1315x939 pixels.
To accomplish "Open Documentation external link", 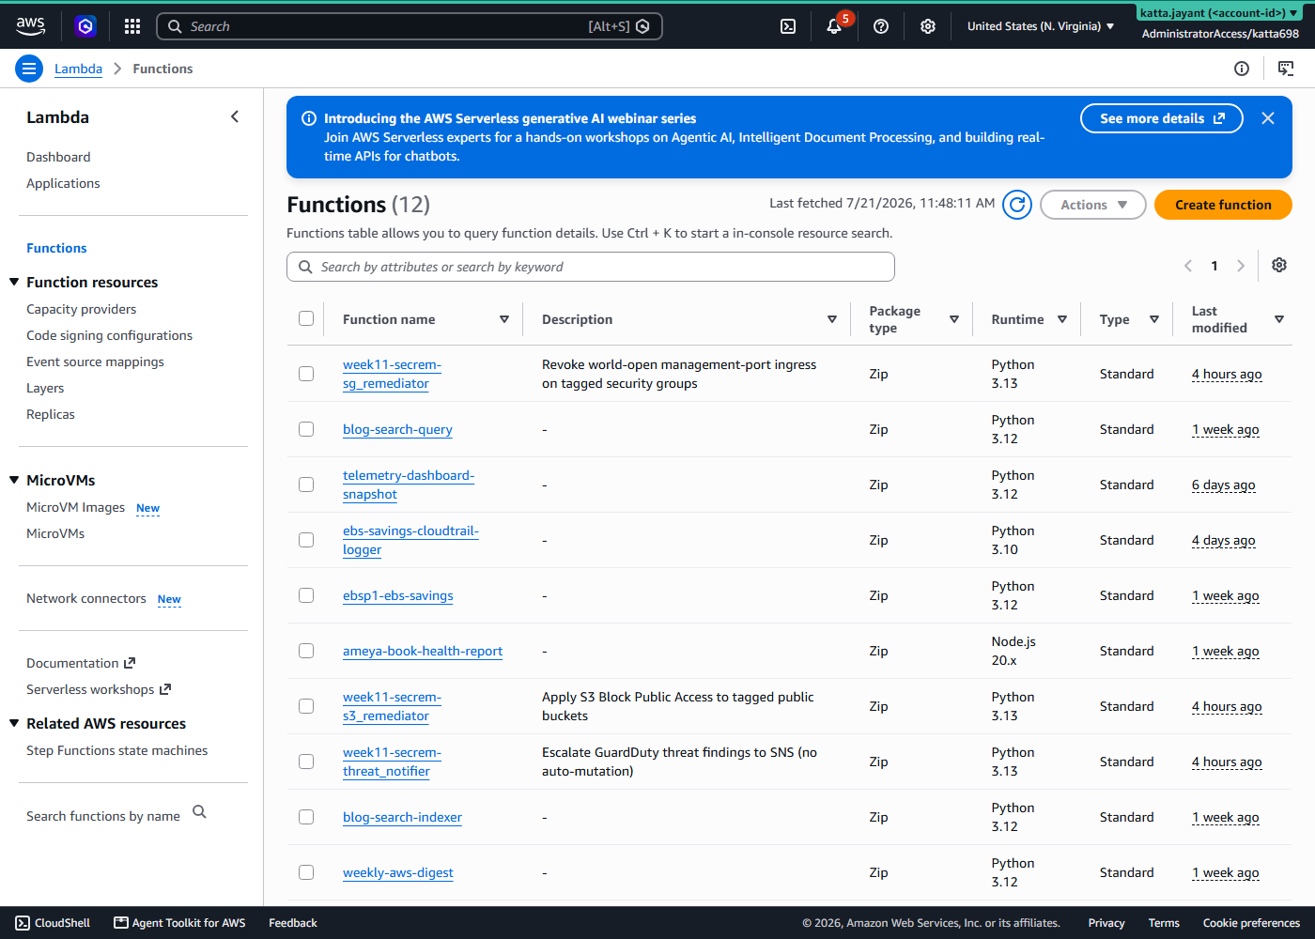I will pyautogui.click(x=81, y=663).
